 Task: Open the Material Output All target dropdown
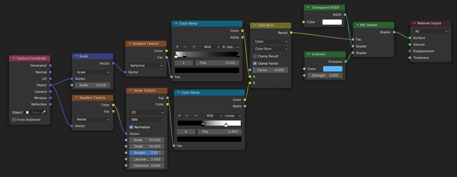[430, 32]
